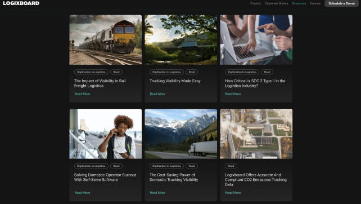
Task: Open the aerial industrial plant thumbnail
Action: [x=256, y=134]
